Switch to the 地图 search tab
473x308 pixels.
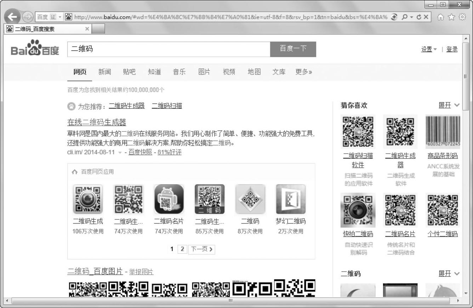(x=254, y=72)
